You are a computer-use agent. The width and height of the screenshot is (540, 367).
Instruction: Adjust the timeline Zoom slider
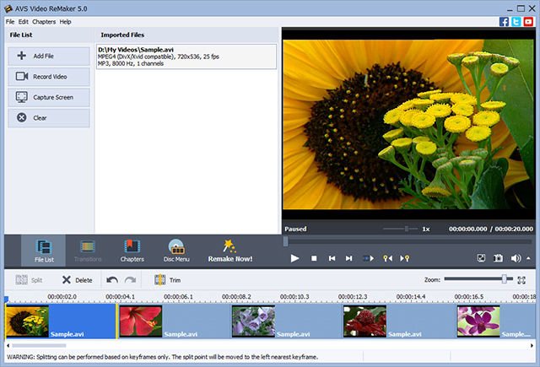tap(505, 279)
